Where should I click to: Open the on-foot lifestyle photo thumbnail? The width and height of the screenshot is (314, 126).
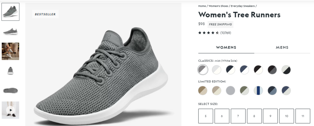tap(10, 51)
